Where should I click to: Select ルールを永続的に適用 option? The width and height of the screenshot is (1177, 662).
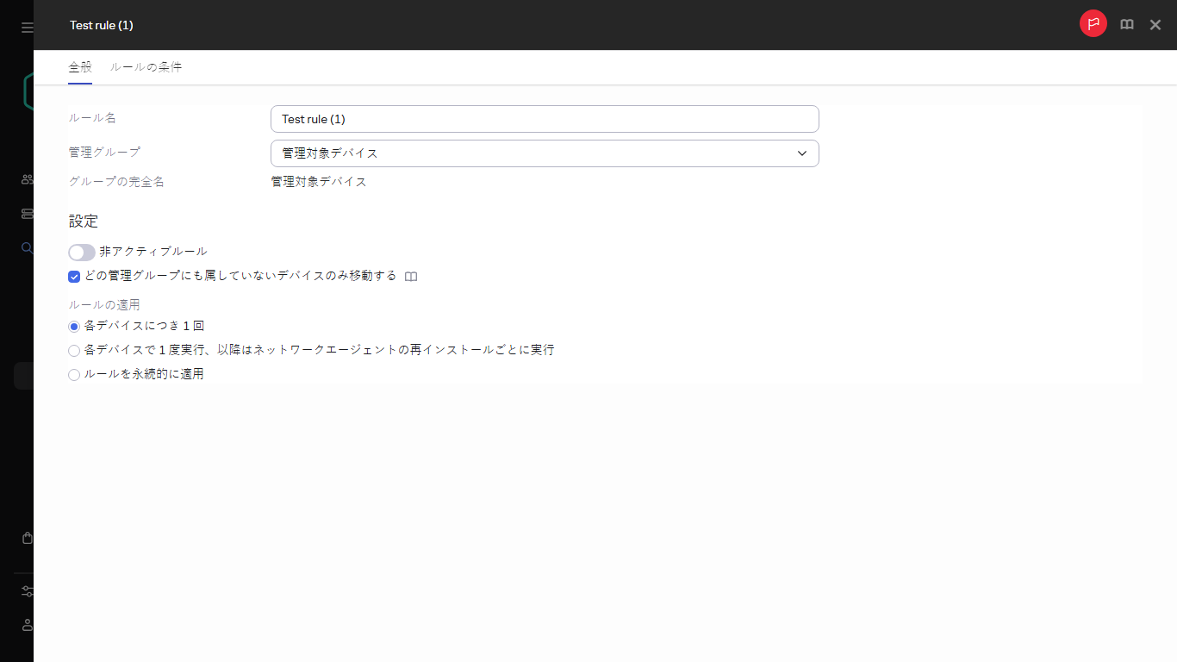[73, 374]
